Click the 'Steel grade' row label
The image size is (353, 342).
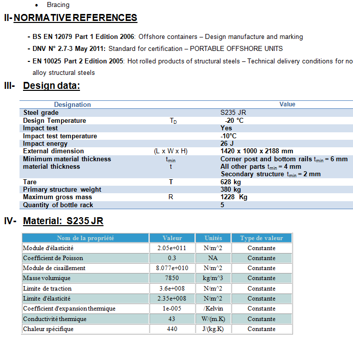tap(40, 112)
